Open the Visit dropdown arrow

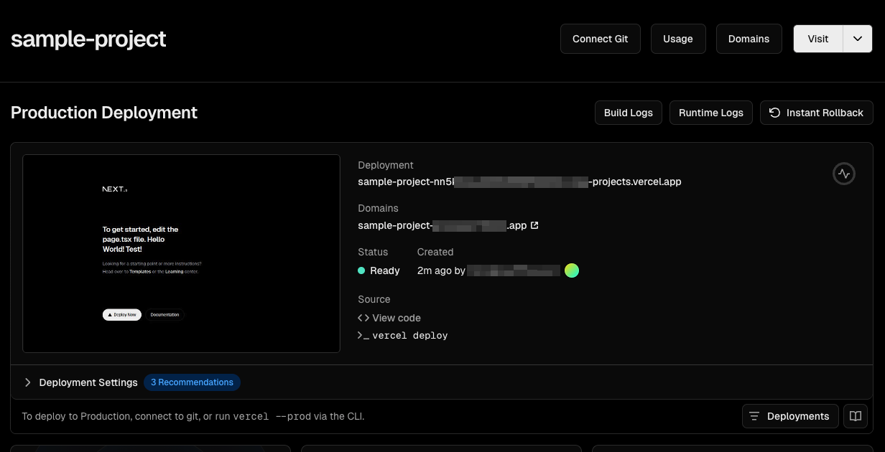pyautogui.click(x=858, y=39)
